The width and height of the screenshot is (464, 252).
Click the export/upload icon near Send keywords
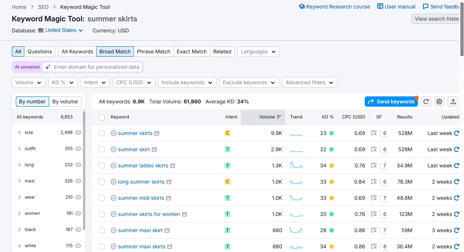click(x=453, y=102)
